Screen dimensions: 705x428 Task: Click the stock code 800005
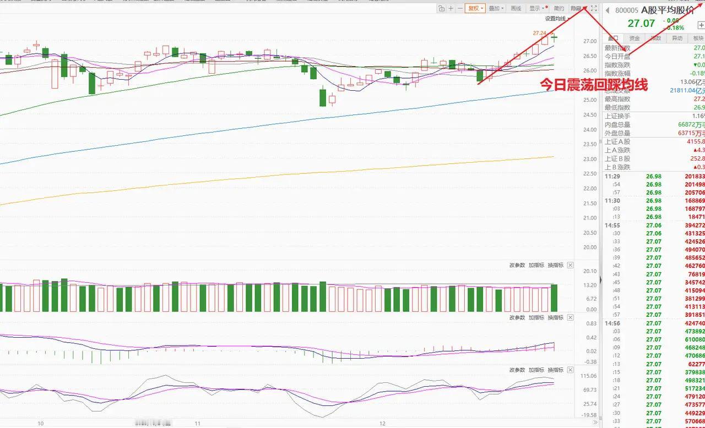[626, 10]
